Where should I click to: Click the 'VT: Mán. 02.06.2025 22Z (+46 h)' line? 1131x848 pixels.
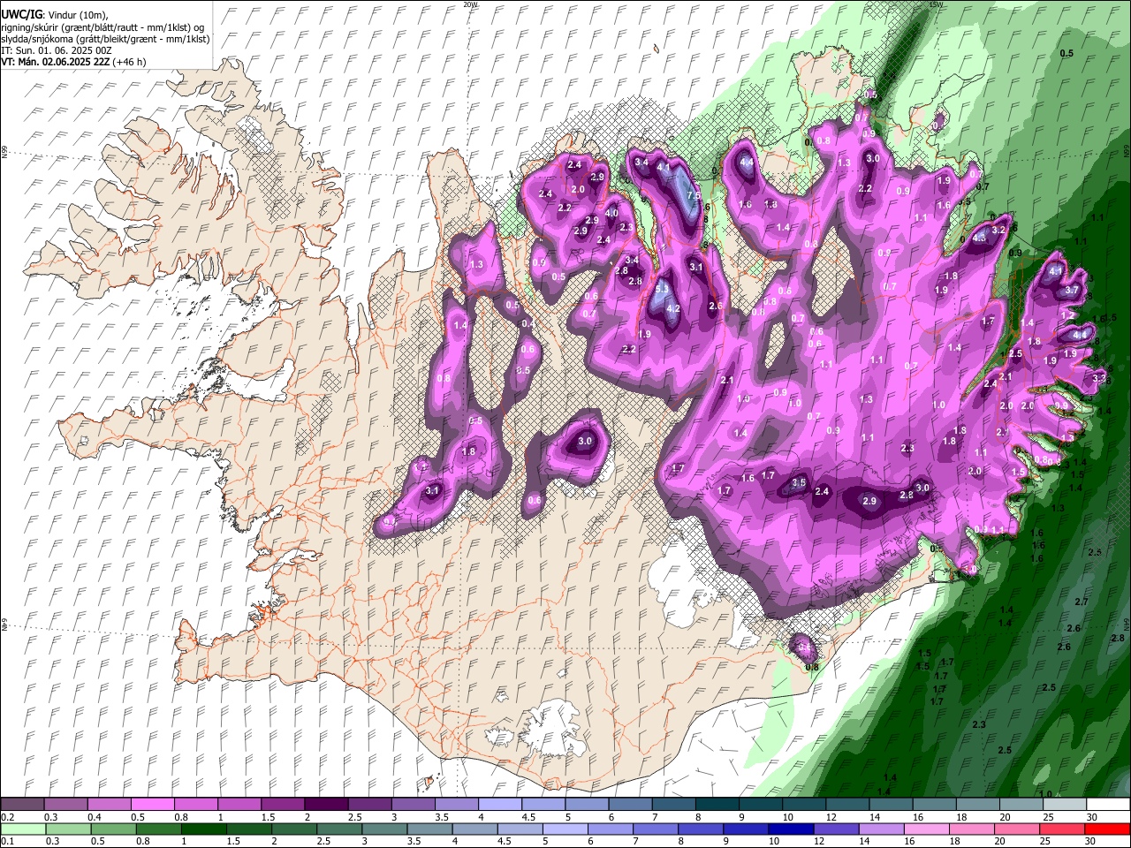(74, 62)
